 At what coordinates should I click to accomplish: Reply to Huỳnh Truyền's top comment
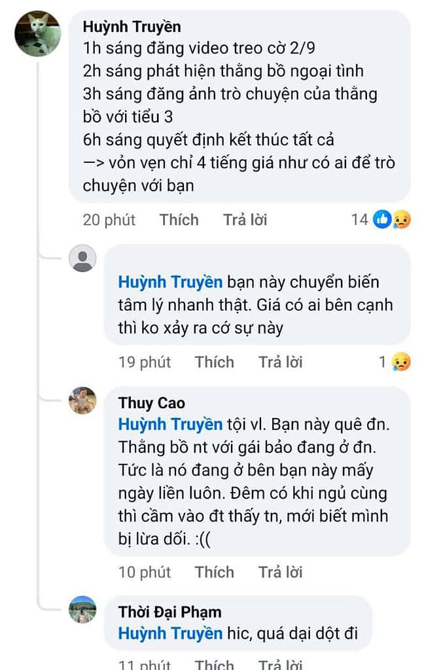point(245,220)
